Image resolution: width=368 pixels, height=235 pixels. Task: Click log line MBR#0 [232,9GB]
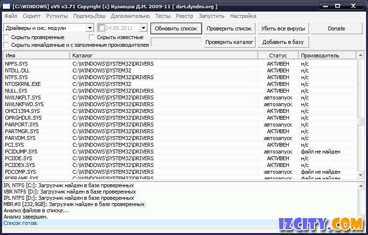[74, 205]
